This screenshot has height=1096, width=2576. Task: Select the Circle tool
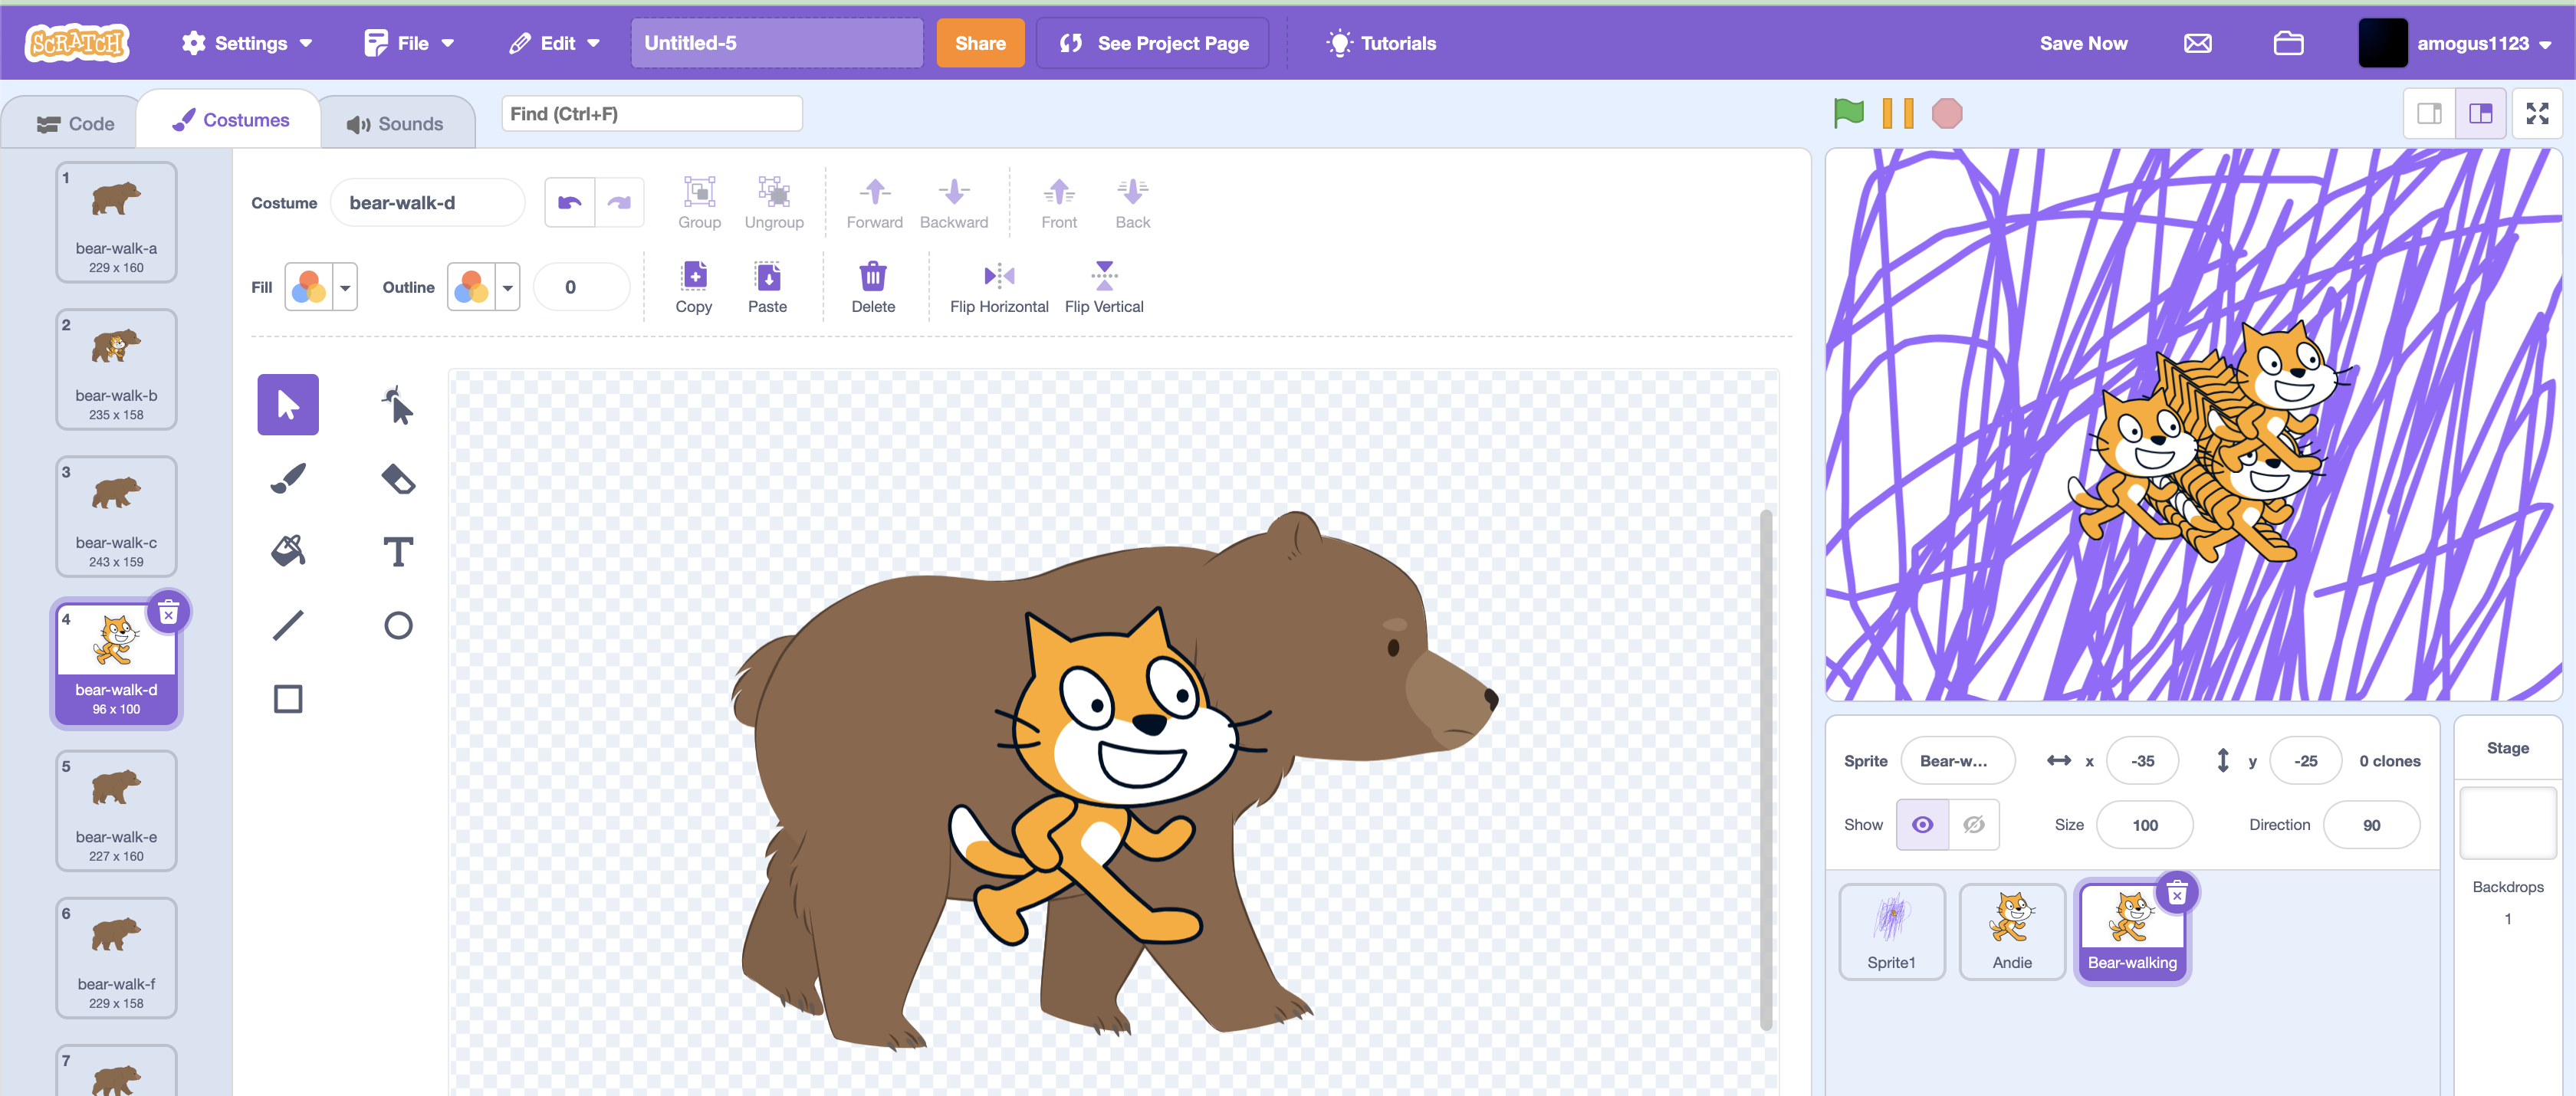pos(399,625)
